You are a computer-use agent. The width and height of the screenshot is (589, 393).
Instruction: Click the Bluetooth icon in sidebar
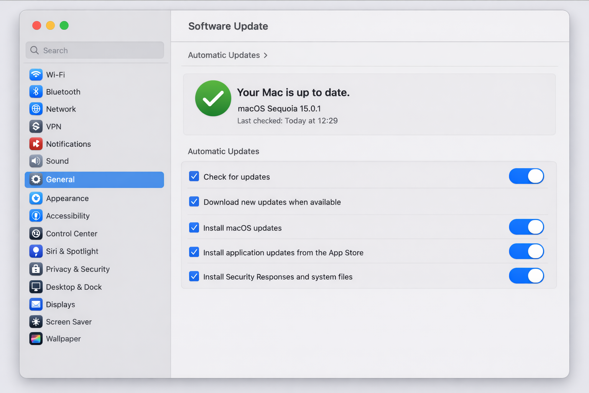tap(36, 92)
